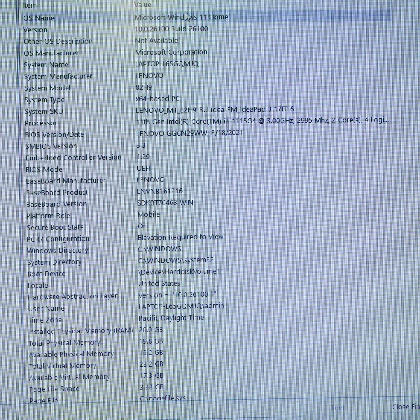Click the 'Mobile' value
Screen dimensions: 420x420
pos(149,214)
